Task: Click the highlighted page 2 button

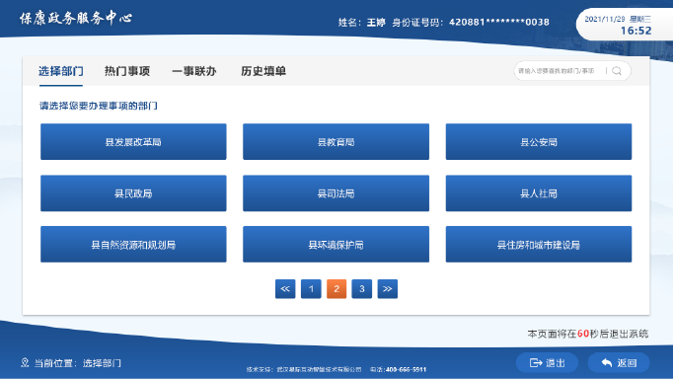Action: tap(337, 289)
